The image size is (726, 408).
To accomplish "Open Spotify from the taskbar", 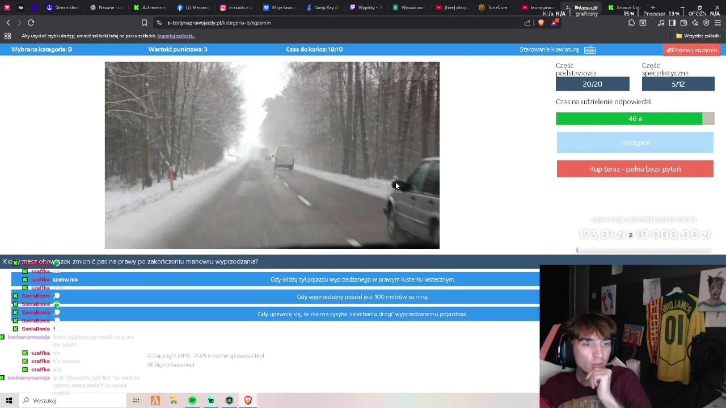I will coord(192,401).
